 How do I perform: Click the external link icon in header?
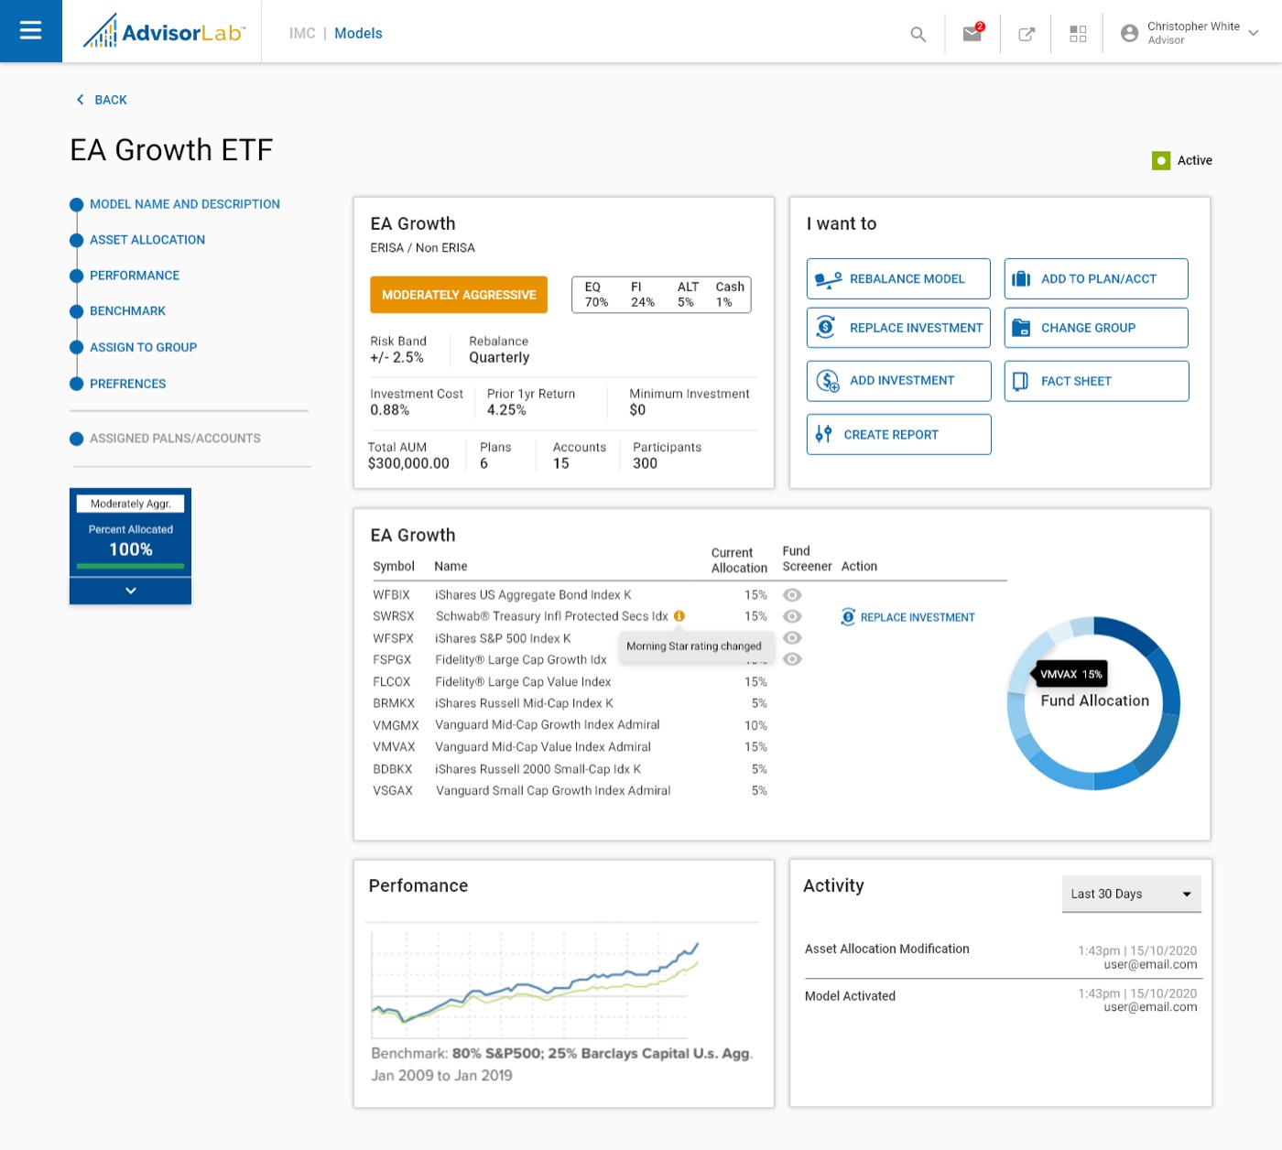click(1027, 34)
